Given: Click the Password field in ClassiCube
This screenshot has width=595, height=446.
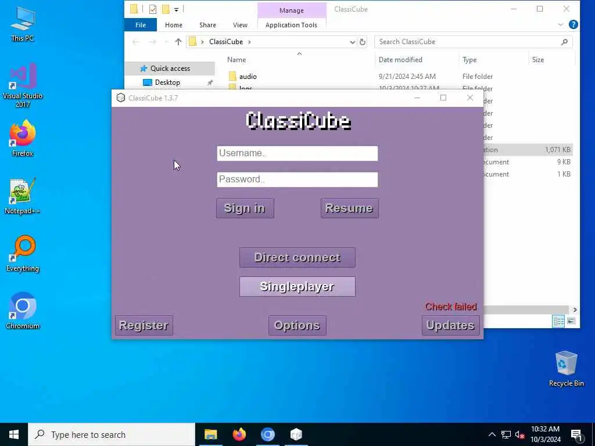Looking at the screenshot, I should coord(297,179).
